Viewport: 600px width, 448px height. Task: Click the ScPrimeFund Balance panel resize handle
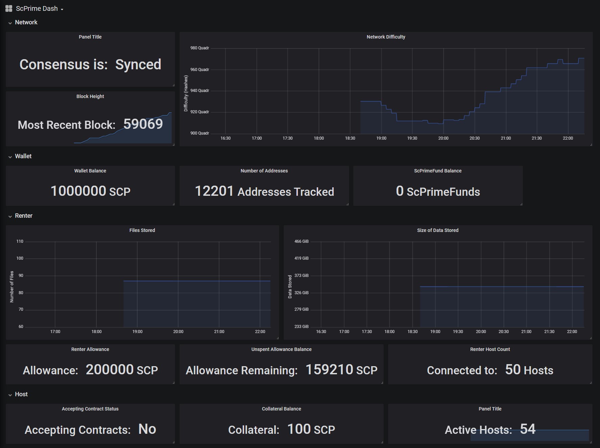coord(521,204)
